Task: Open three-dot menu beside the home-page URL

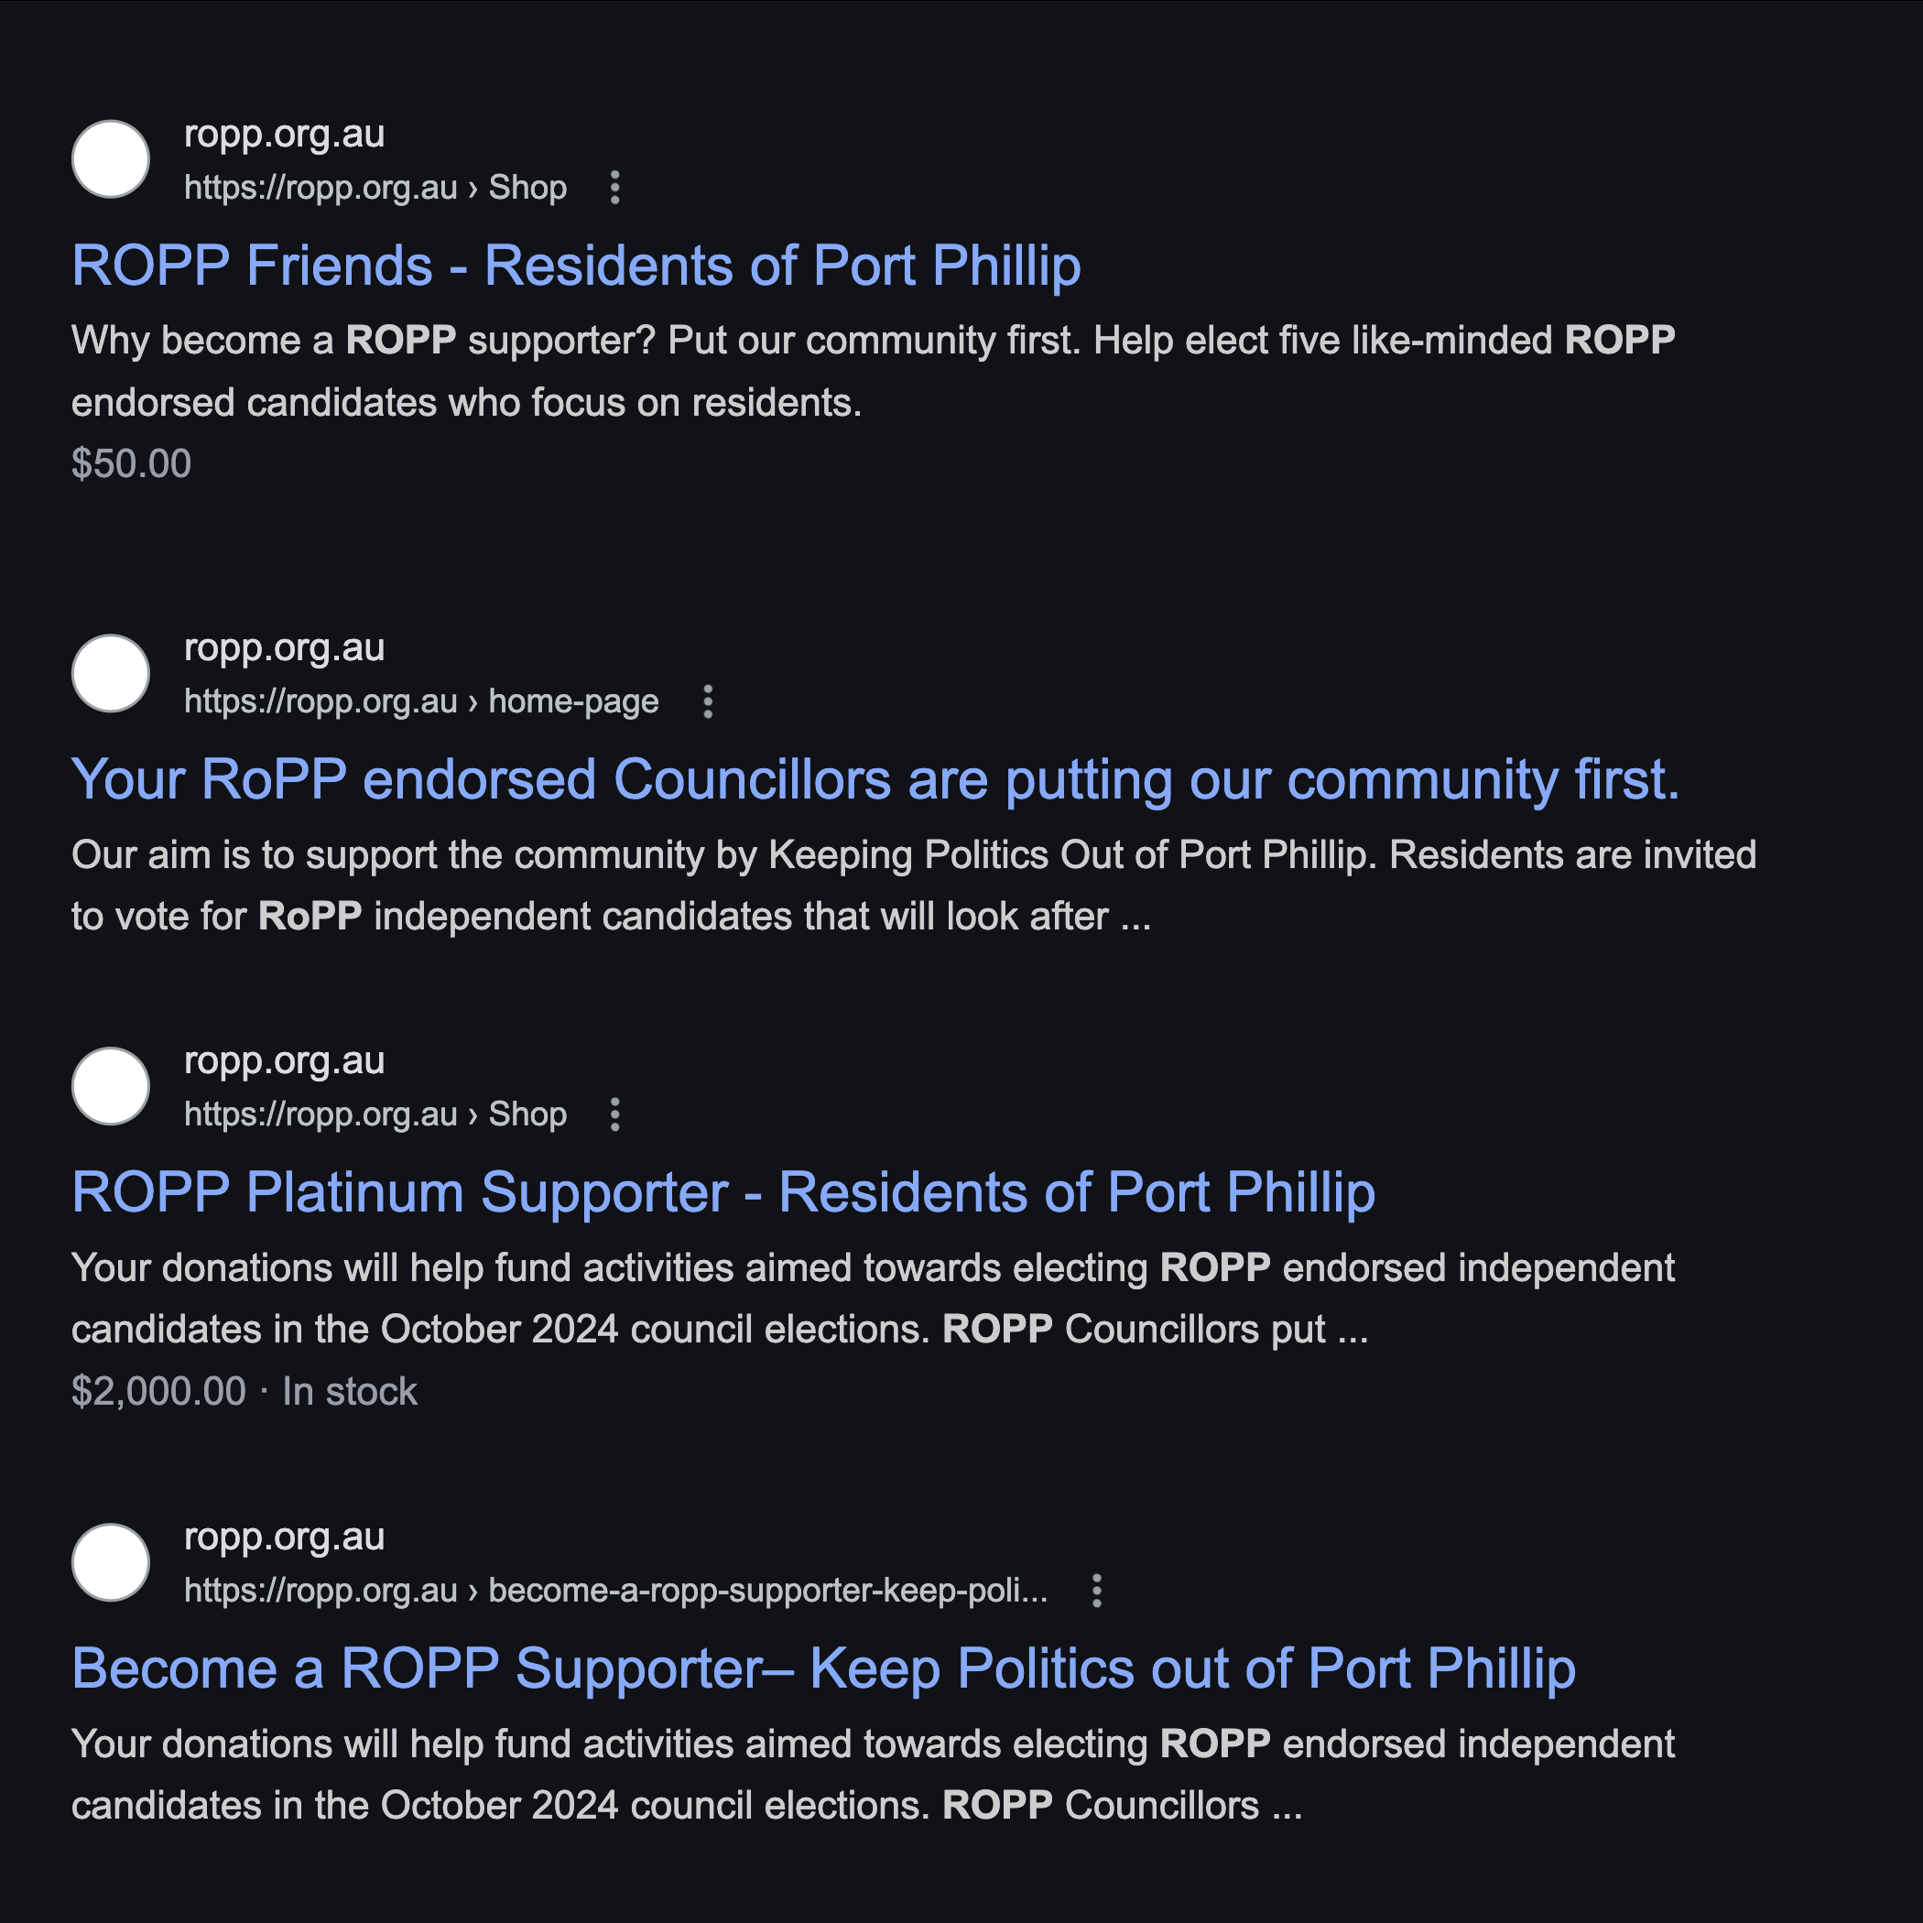Action: click(x=708, y=701)
